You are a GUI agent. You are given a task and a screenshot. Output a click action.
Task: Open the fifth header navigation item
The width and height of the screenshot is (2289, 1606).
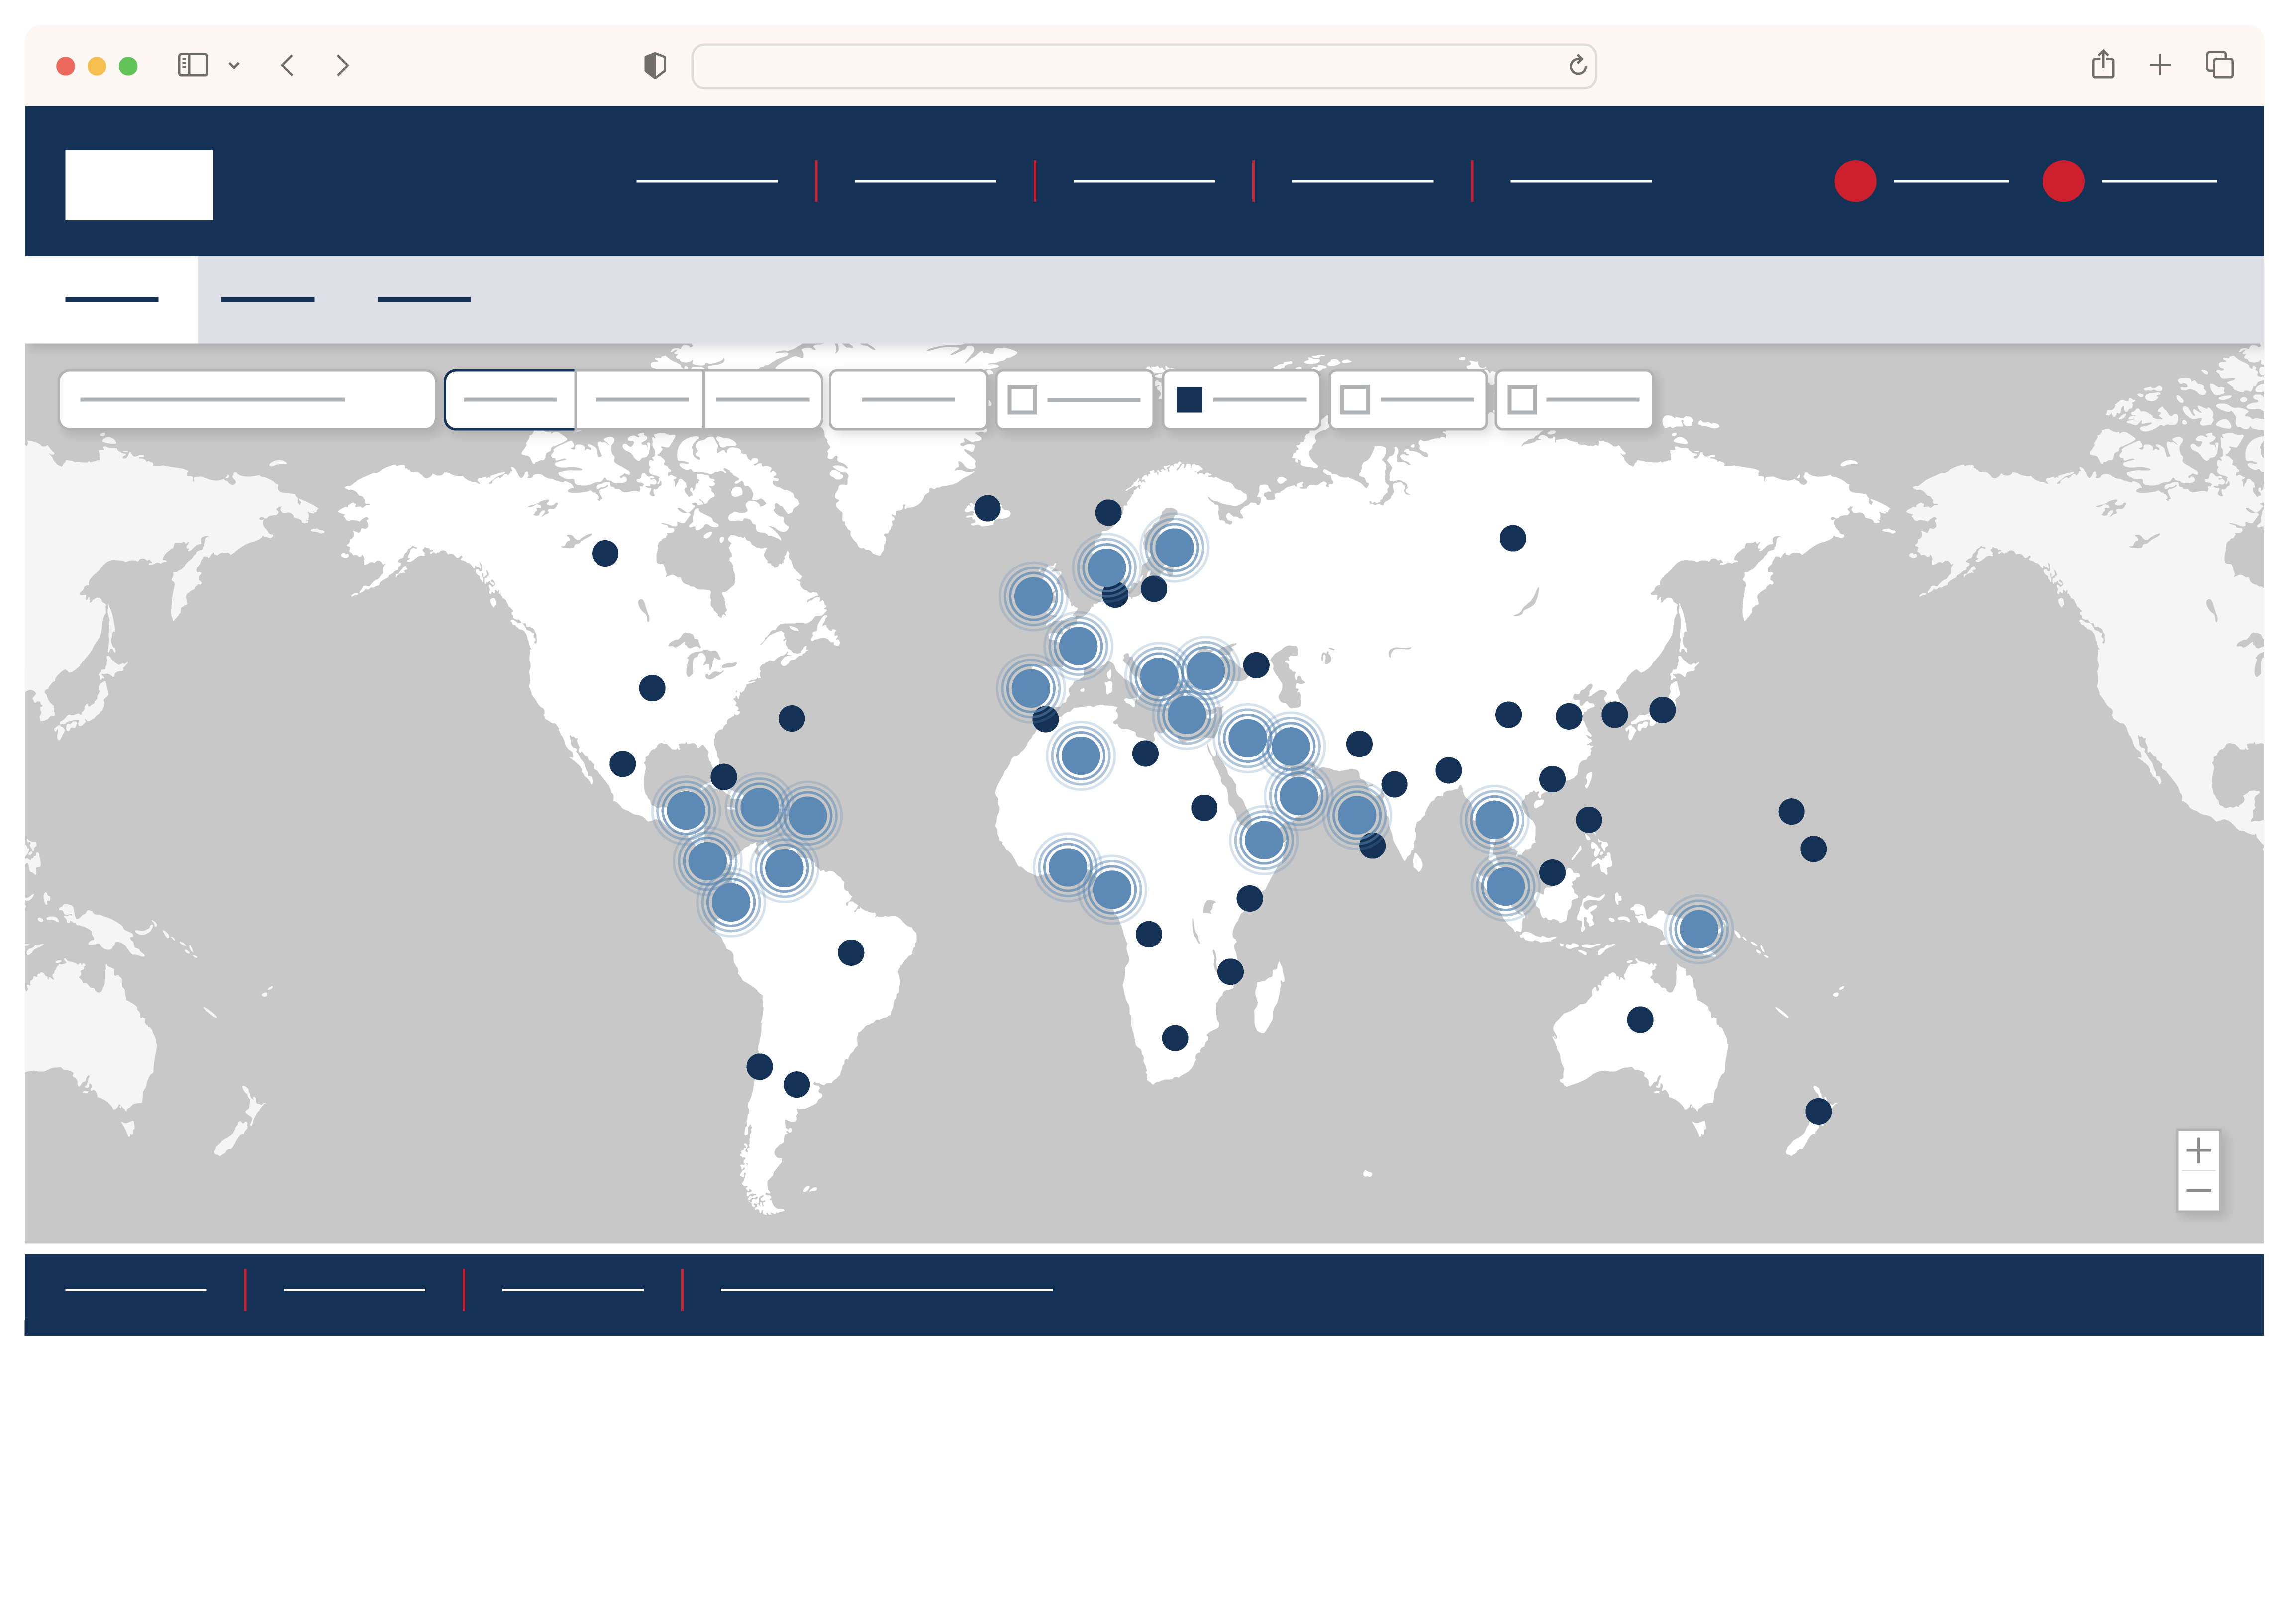pos(1581,182)
